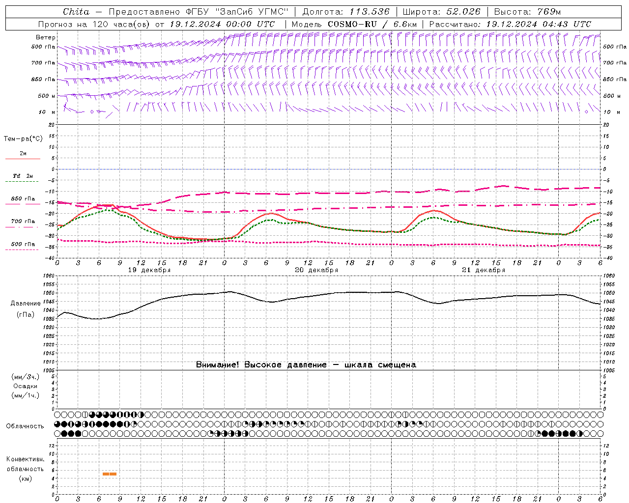Click the pressure axis value '1060' on left
The width and height of the screenshot is (629, 503).
pos(49,276)
